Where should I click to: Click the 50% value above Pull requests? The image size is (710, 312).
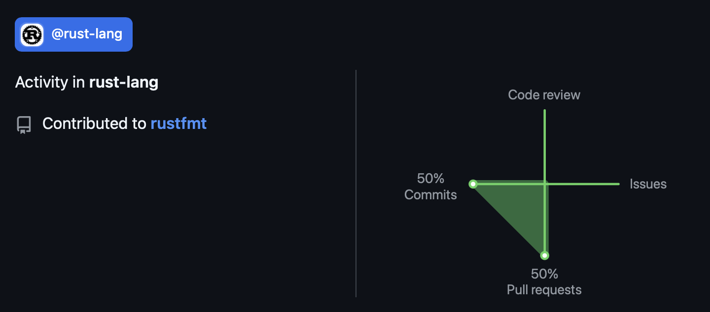tap(544, 274)
